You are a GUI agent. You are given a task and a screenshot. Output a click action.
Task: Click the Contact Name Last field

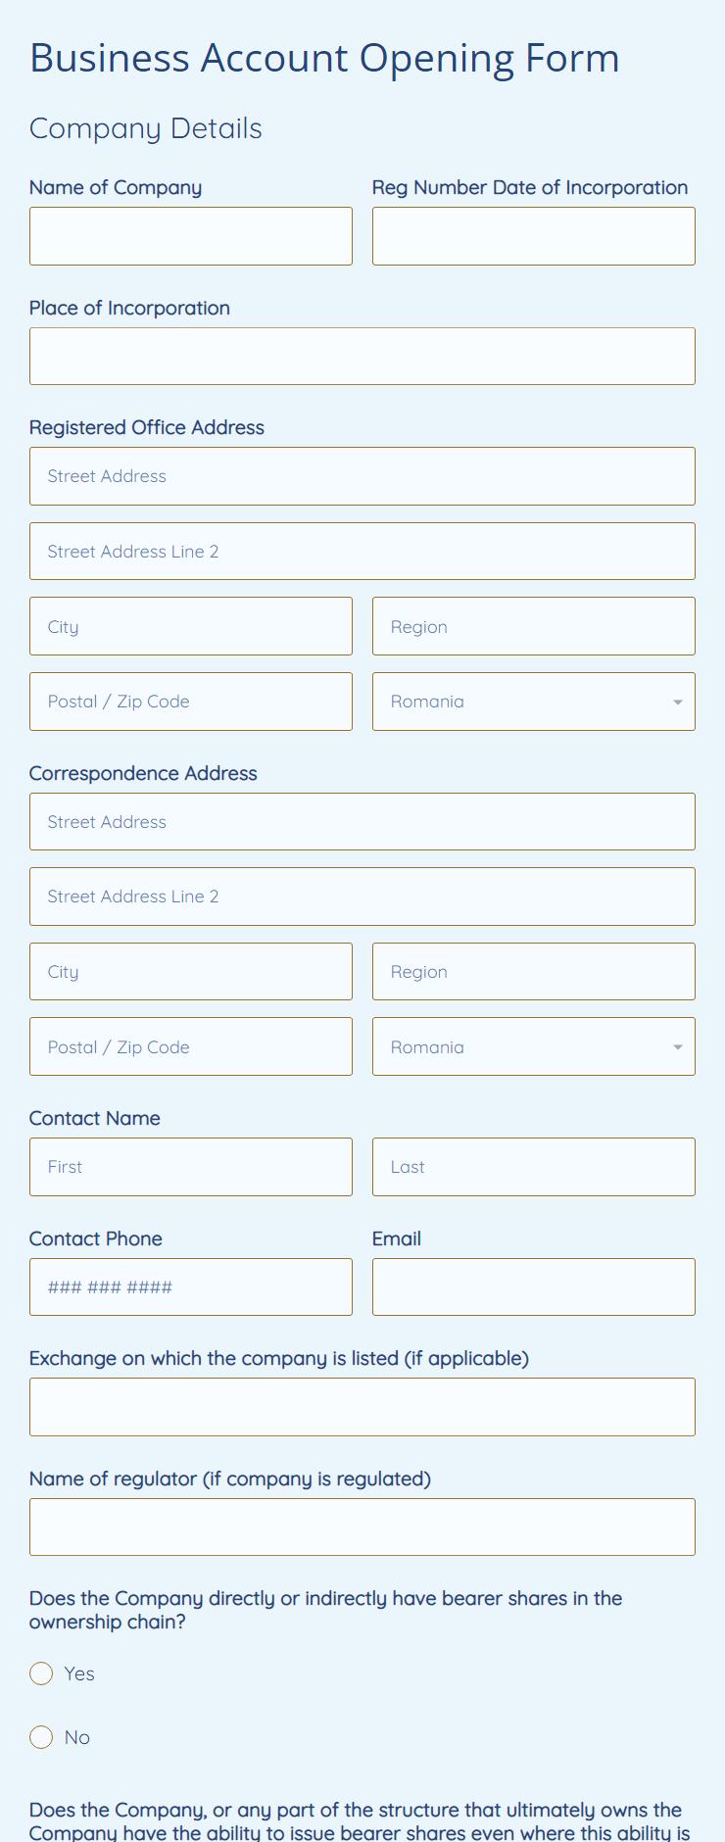point(533,1167)
